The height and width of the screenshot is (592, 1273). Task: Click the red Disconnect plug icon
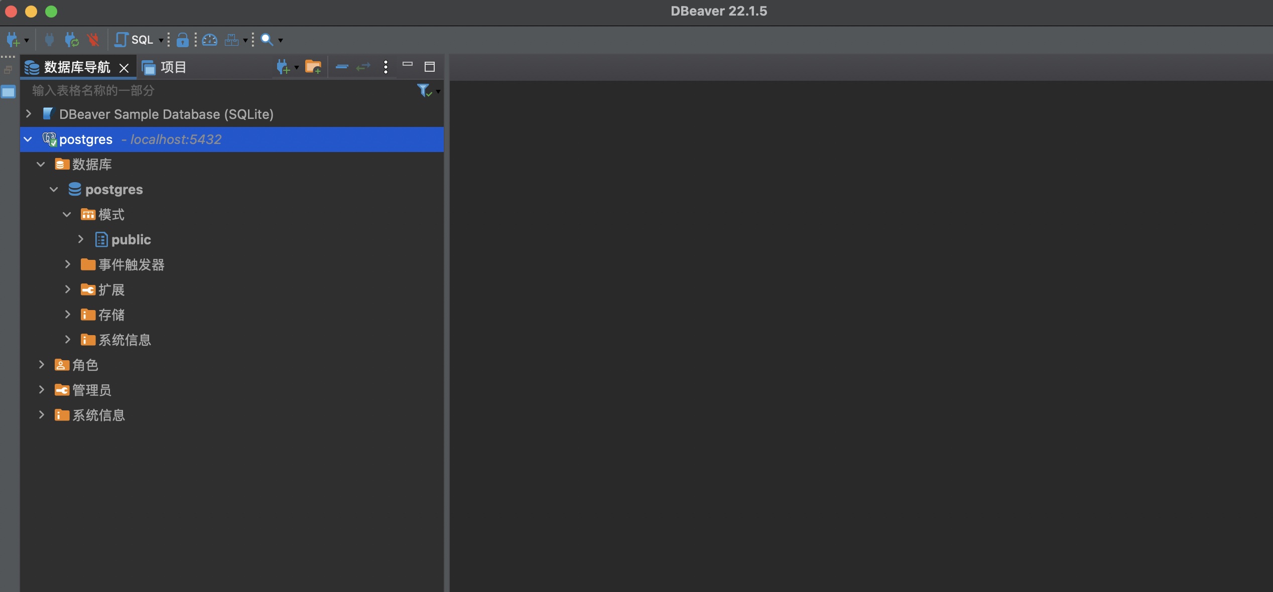(x=93, y=40)
